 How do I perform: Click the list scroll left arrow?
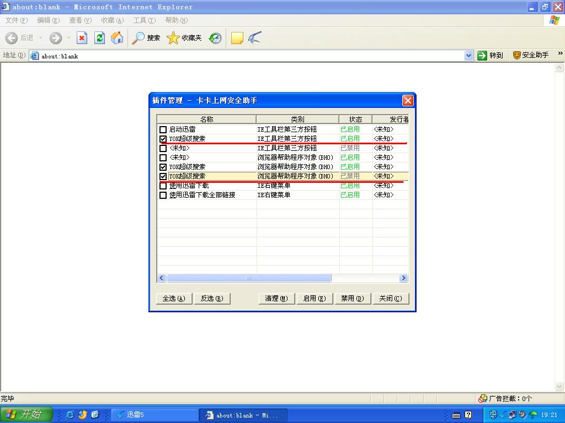pos(162,278)
